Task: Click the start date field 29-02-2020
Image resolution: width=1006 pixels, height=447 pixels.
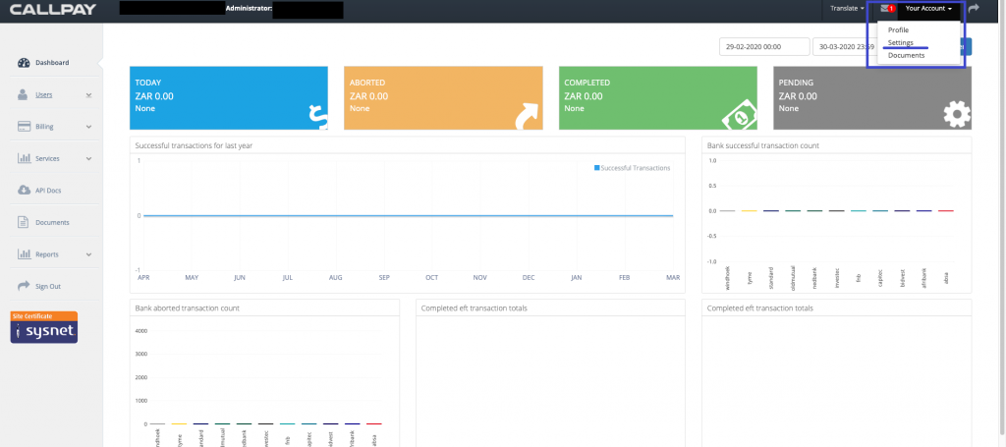Action: (x=763, y=46)
